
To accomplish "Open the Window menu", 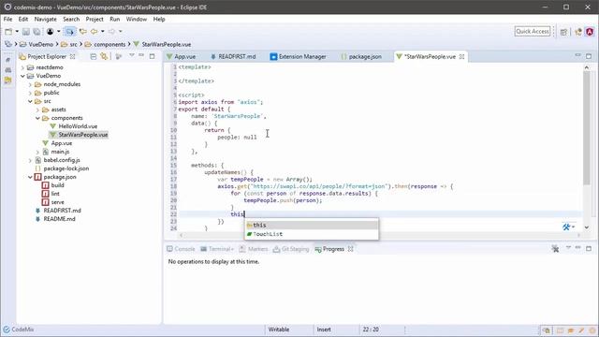I will tap(137, 19).
